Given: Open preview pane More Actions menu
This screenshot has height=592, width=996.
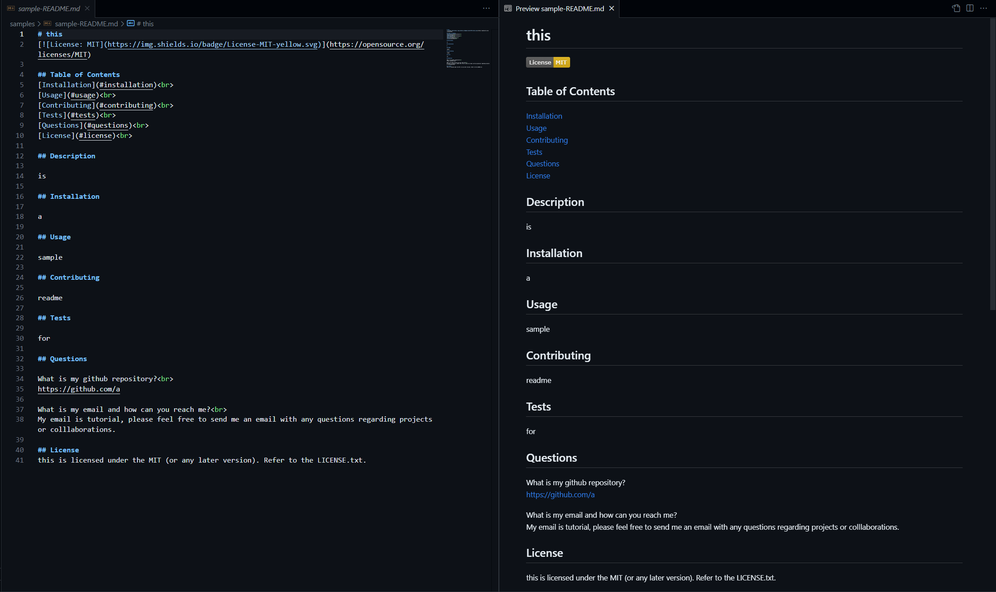Looking at the screenshot, I should [984, 8].
